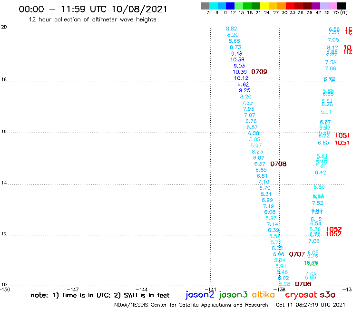Click the wave height value 7.93
This screenshot has width=352, height=309.
(248, 109)
